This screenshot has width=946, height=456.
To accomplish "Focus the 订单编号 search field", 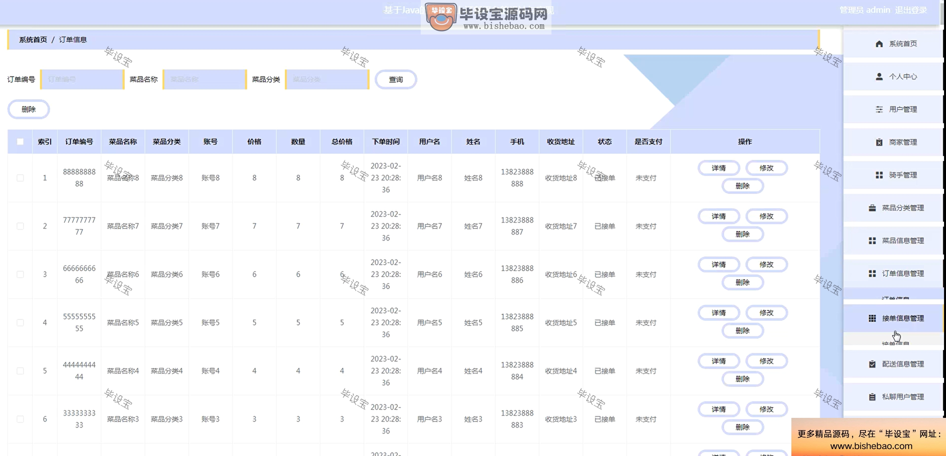I will pyautogui.click(x=82, y=79).
